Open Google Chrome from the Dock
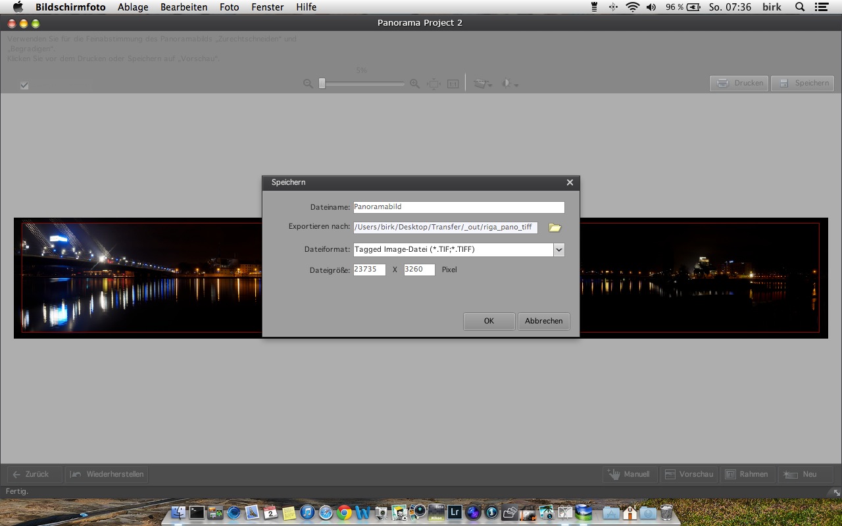The width and height of the screenshot is (842, 526). 344,512
